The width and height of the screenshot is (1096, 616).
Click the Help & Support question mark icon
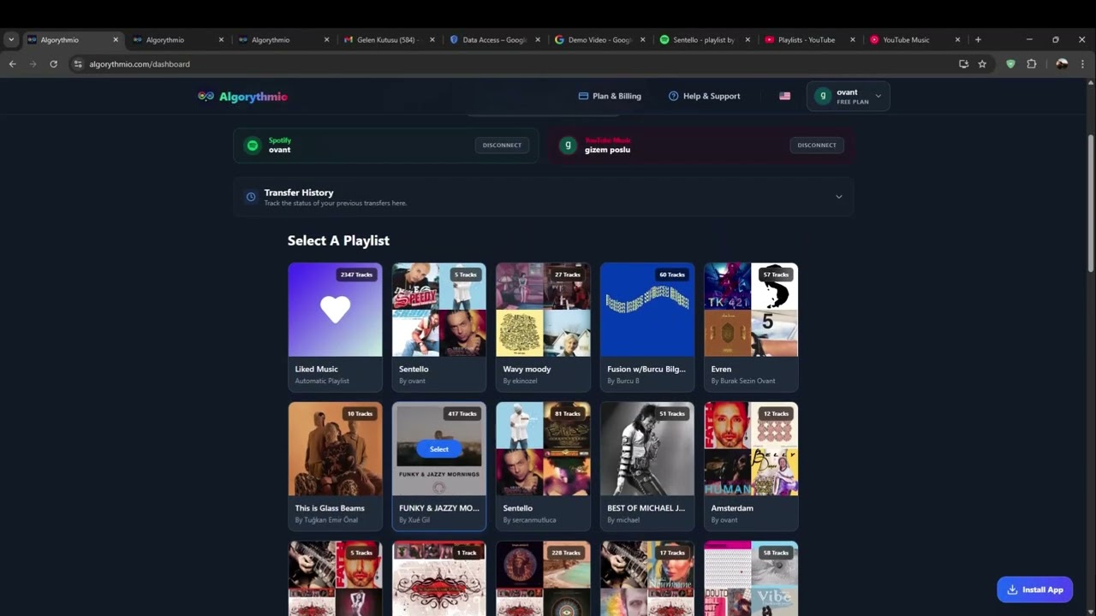click(673, 96)
